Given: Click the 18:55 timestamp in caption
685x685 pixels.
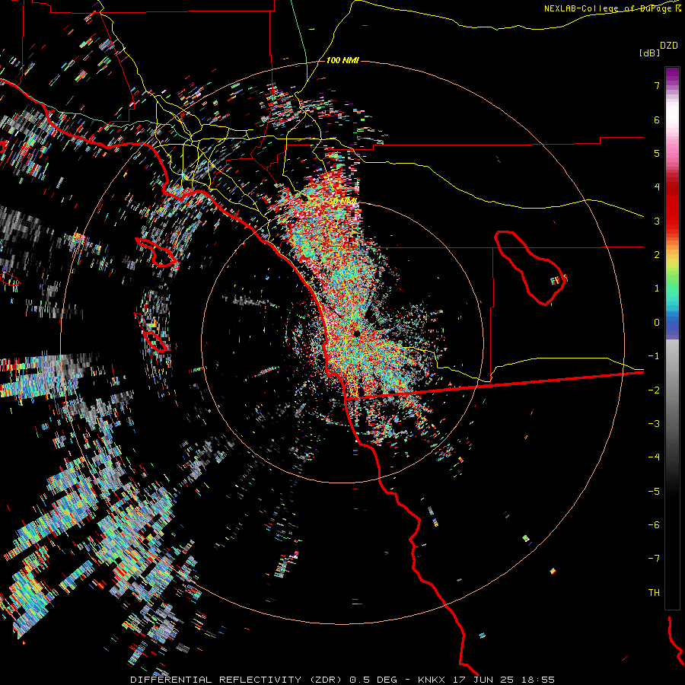Looking at the screenshot, I should [538, 680].
